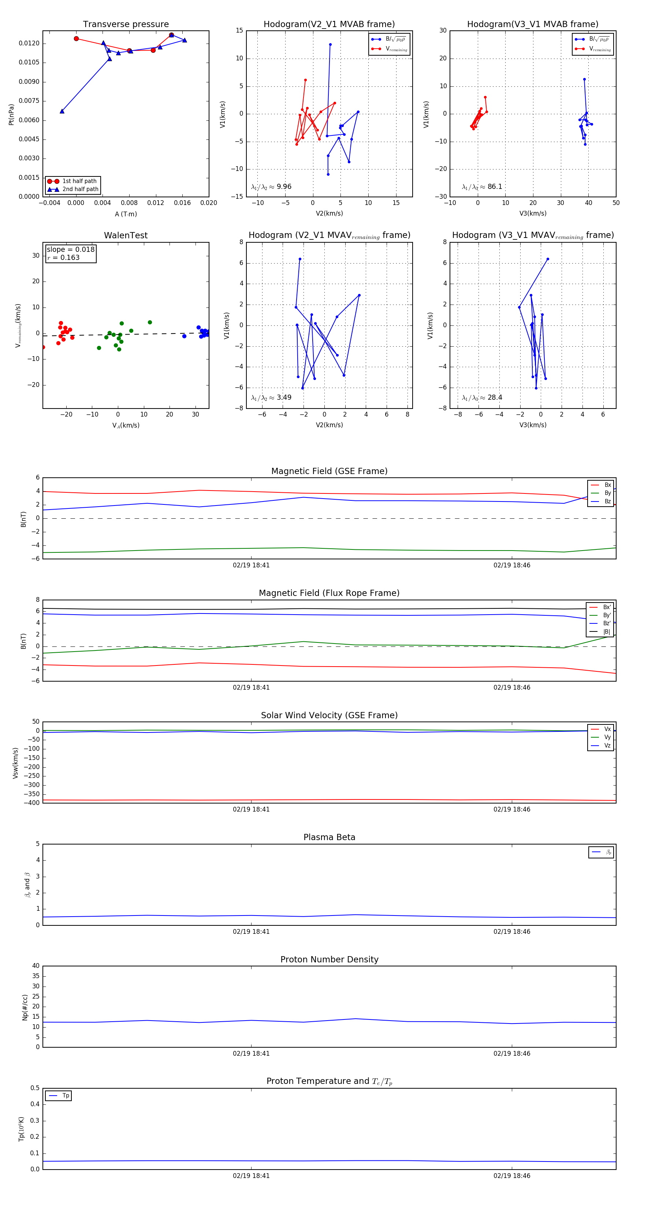The height and width of the screenshot is (1208, 659).
Task: Click the 'Vsw(km/s)' y-axis label
Action: click(x=15, y=763)
